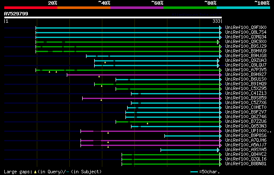Select the UniRef100_Q9ZUA3 label
The image size is (274, 175).
(246, 61)
